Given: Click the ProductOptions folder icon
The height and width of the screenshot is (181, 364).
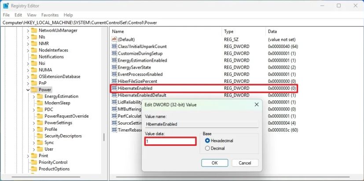Looking at the screenshot, I should point(34,169).
